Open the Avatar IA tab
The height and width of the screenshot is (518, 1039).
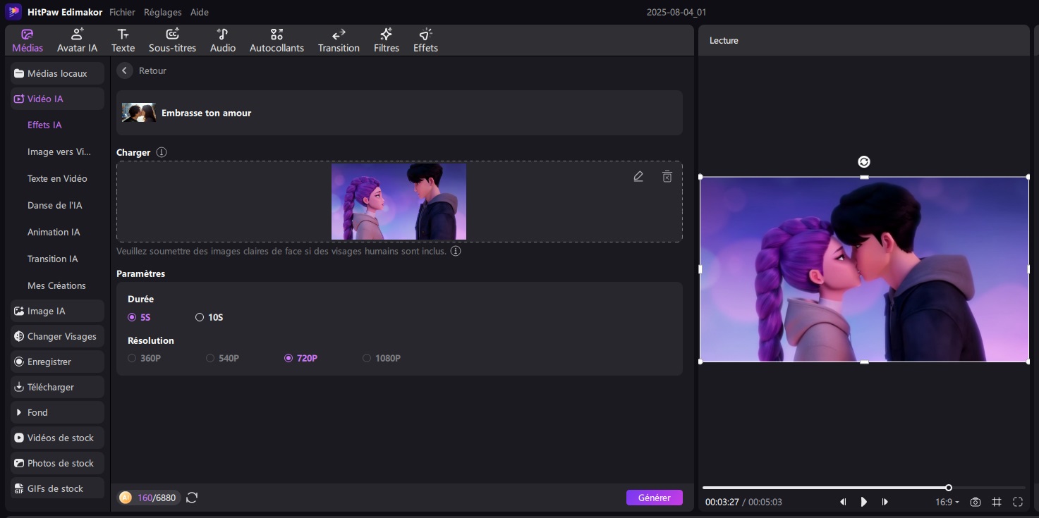coord(77,41)
